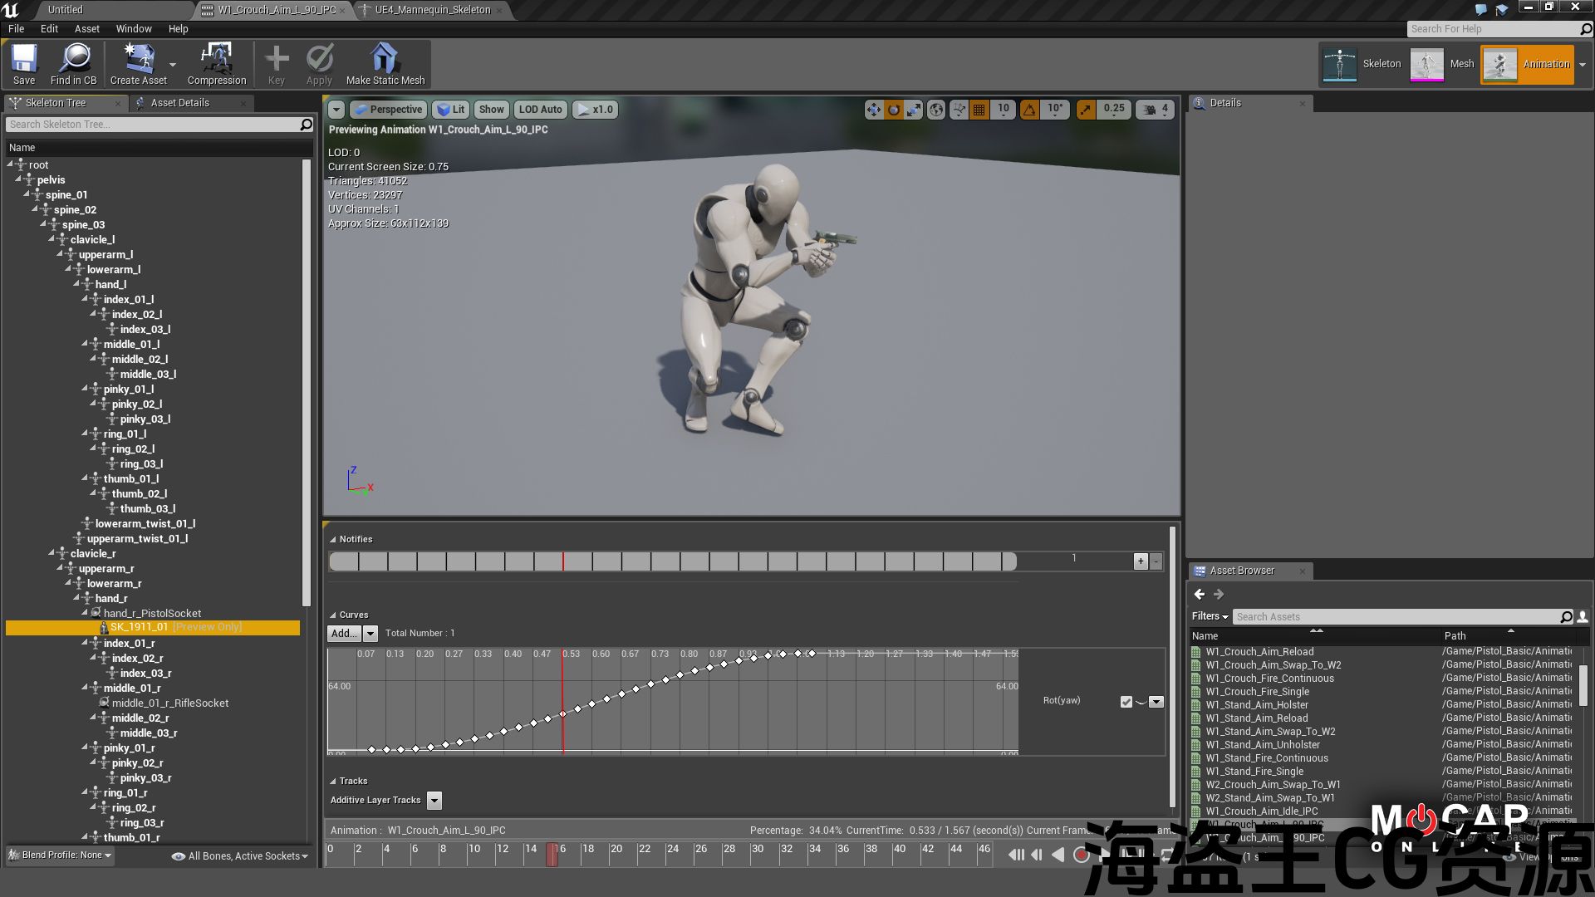Image resolution: width=1595 pixels, height=897 pixels.
Task: Open the Additive Layer Tracks dropdown
Action: click(x=434, y=800)
